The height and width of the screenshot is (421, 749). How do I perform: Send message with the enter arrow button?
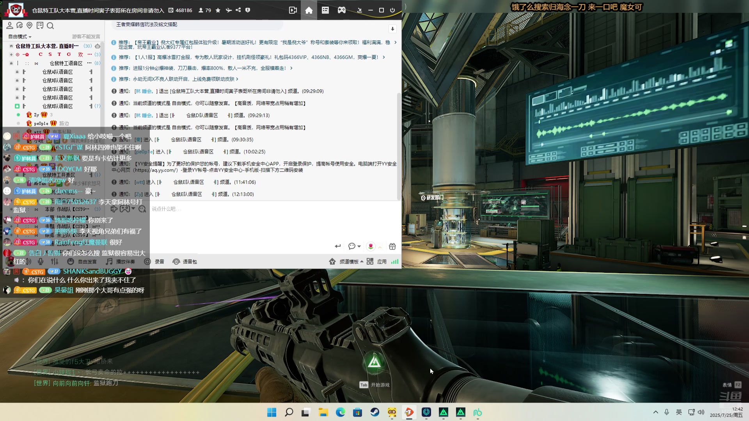click(x=338, y=246)
